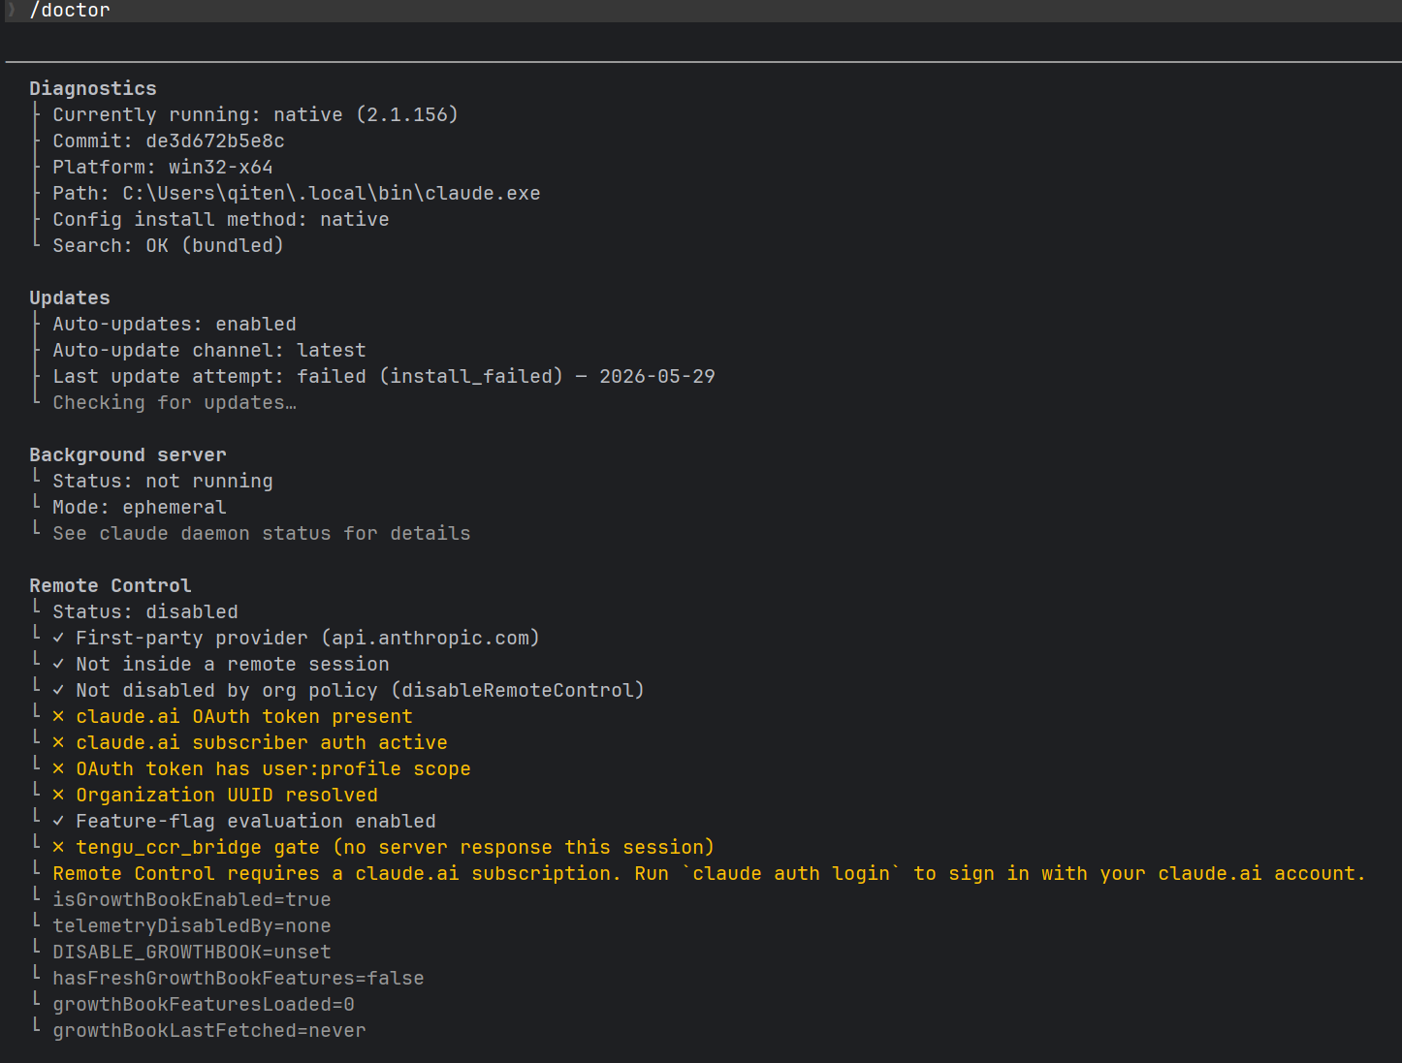Select the commit hash de3d672b5e8c line
Screen dimensions: 1402x1063
coord(169,141)
